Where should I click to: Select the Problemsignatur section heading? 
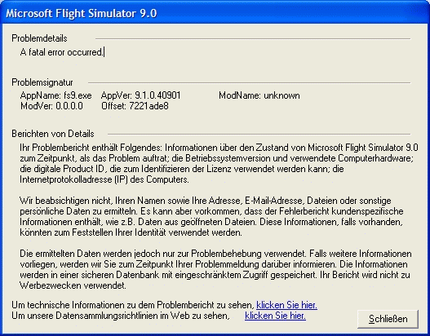tap(42, 82)
